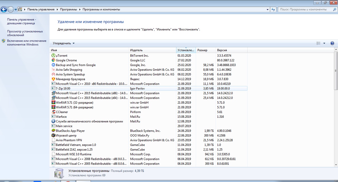This screenshot has width=338, height=182.
Task: Click the refresh button beside address bar
Action: point(273,9)
